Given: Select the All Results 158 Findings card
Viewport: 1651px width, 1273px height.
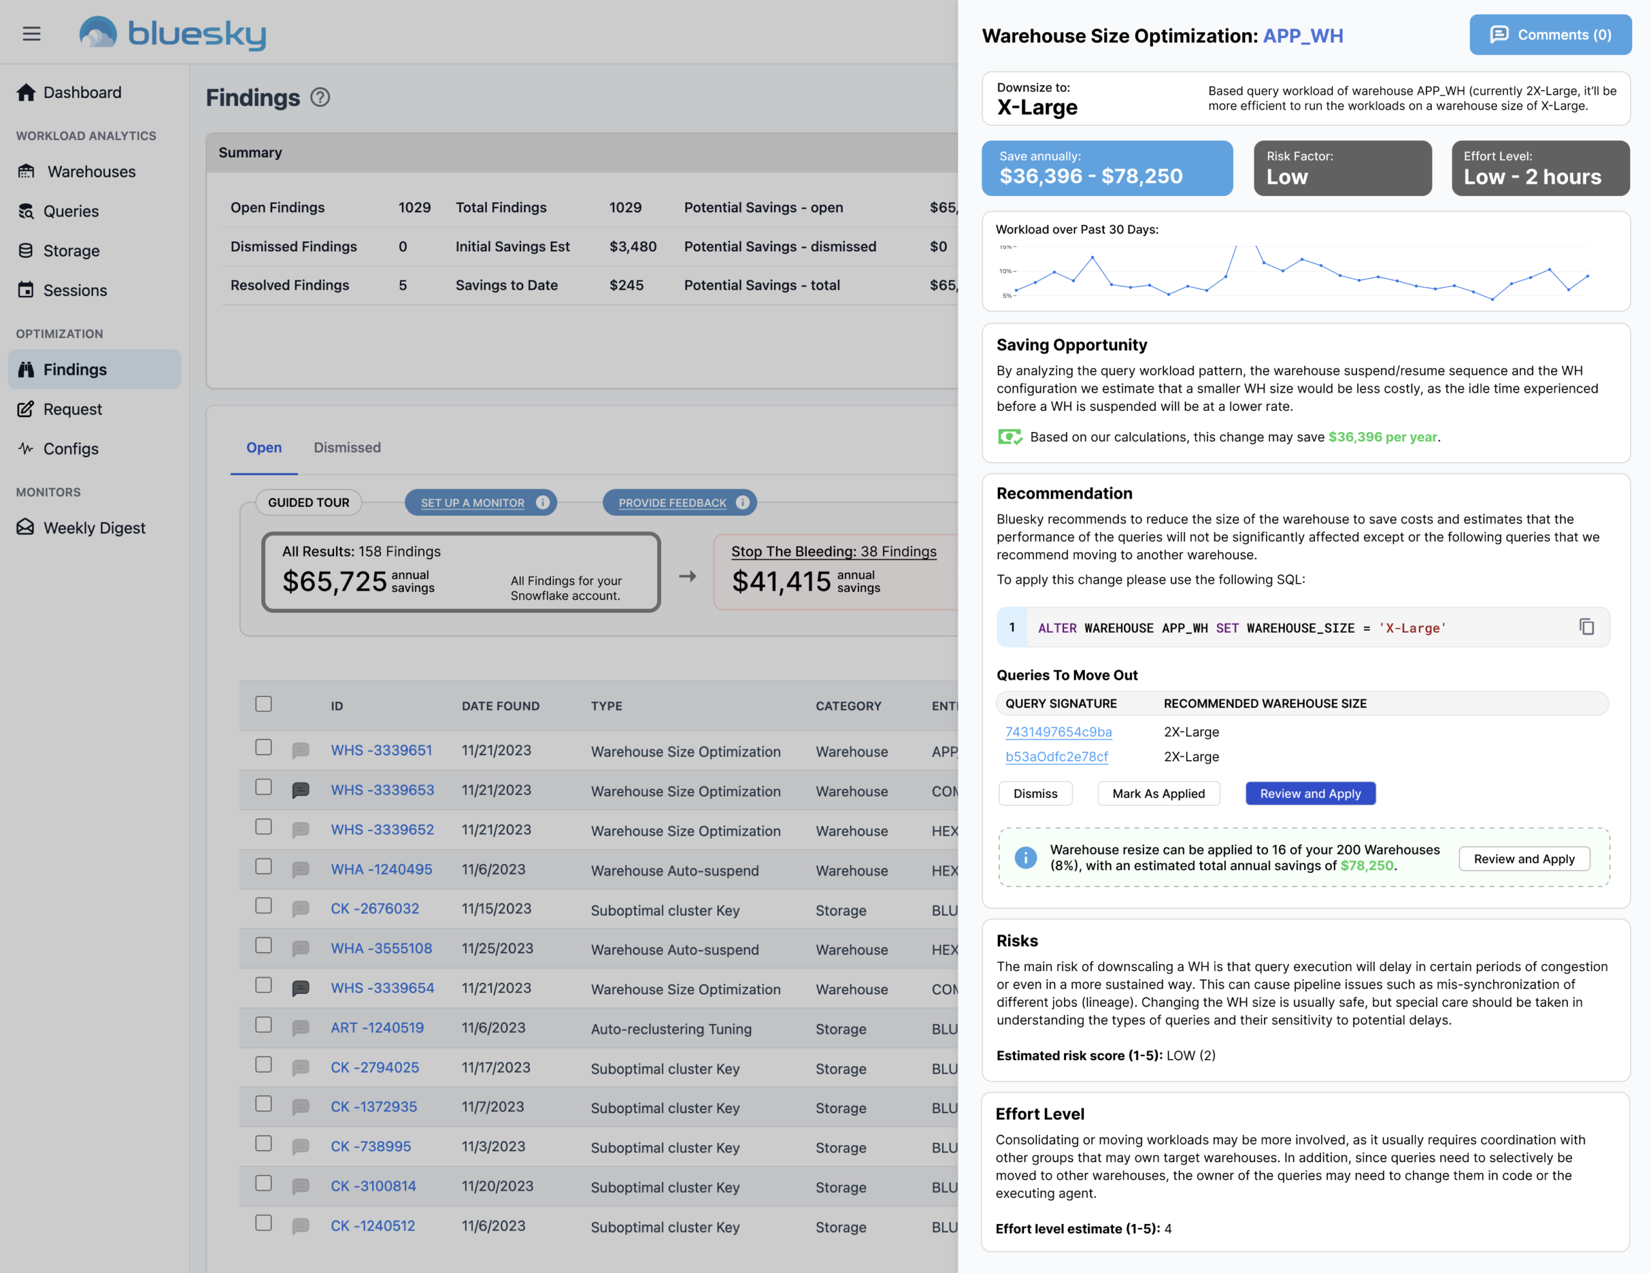Looking at the screenshot, I should (x=460, y=572).
